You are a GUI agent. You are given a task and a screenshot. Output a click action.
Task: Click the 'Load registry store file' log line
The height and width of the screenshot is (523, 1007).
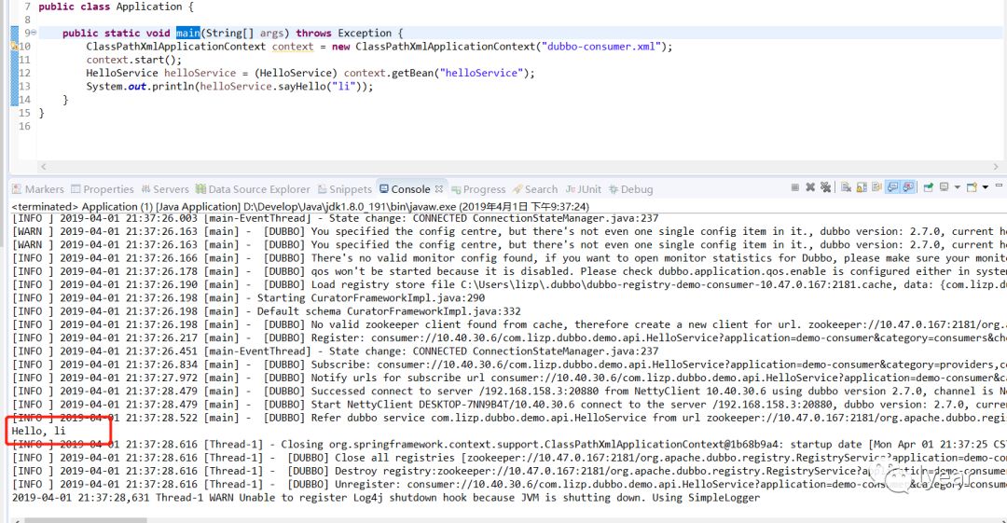[x=509, y=284]
